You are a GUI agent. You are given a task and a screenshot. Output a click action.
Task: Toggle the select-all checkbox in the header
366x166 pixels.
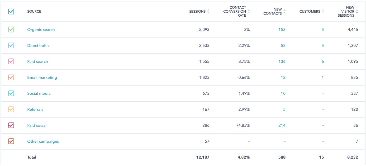click(11, 12)
